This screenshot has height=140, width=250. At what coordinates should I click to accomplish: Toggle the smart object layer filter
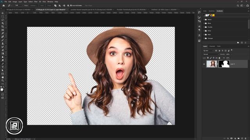click(229, 51)
